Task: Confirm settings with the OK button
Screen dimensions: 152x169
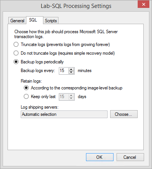Action: 100,157
